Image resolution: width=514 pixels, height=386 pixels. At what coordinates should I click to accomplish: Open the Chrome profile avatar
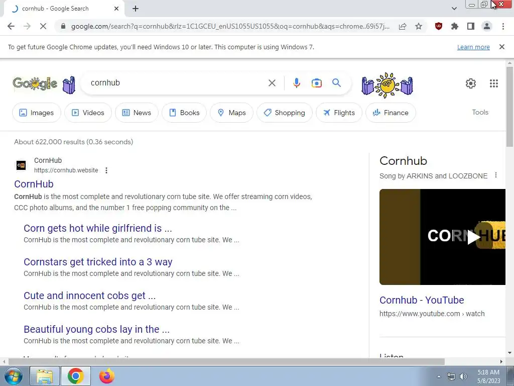pyautogui.click(x=487, y=26)
